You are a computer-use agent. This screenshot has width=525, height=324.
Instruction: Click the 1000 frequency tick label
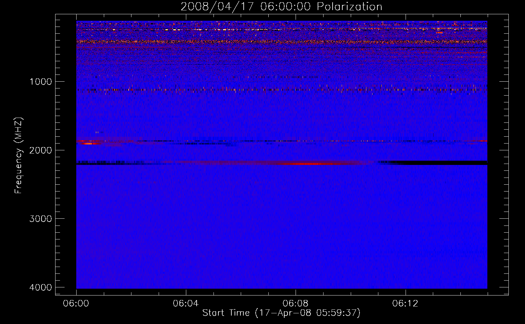click(41, 82)
